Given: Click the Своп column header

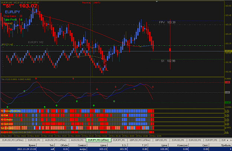Looking at the screenshot, I should click(x=199, y=145).
